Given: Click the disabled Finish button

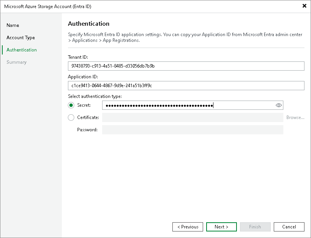Looking at the screenshot, I should (x=255, y=227).
